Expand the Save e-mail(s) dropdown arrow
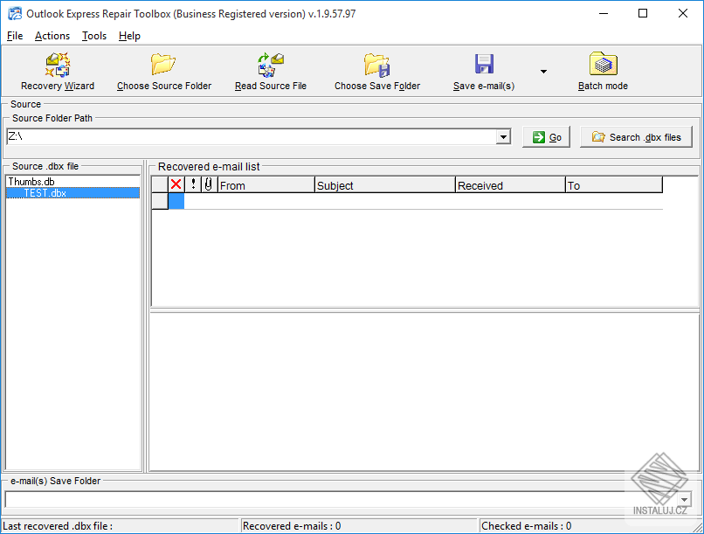 [x=543, y=72]
